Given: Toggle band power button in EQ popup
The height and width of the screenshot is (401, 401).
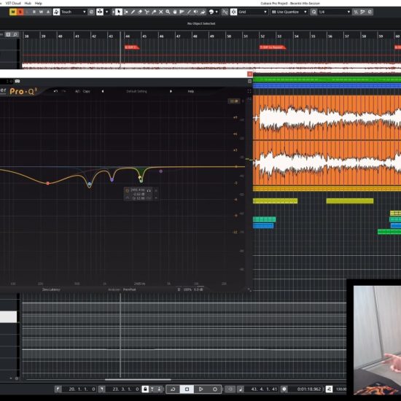Looking at the screenshot, I should pyautogui.click(x=127, y=190).
